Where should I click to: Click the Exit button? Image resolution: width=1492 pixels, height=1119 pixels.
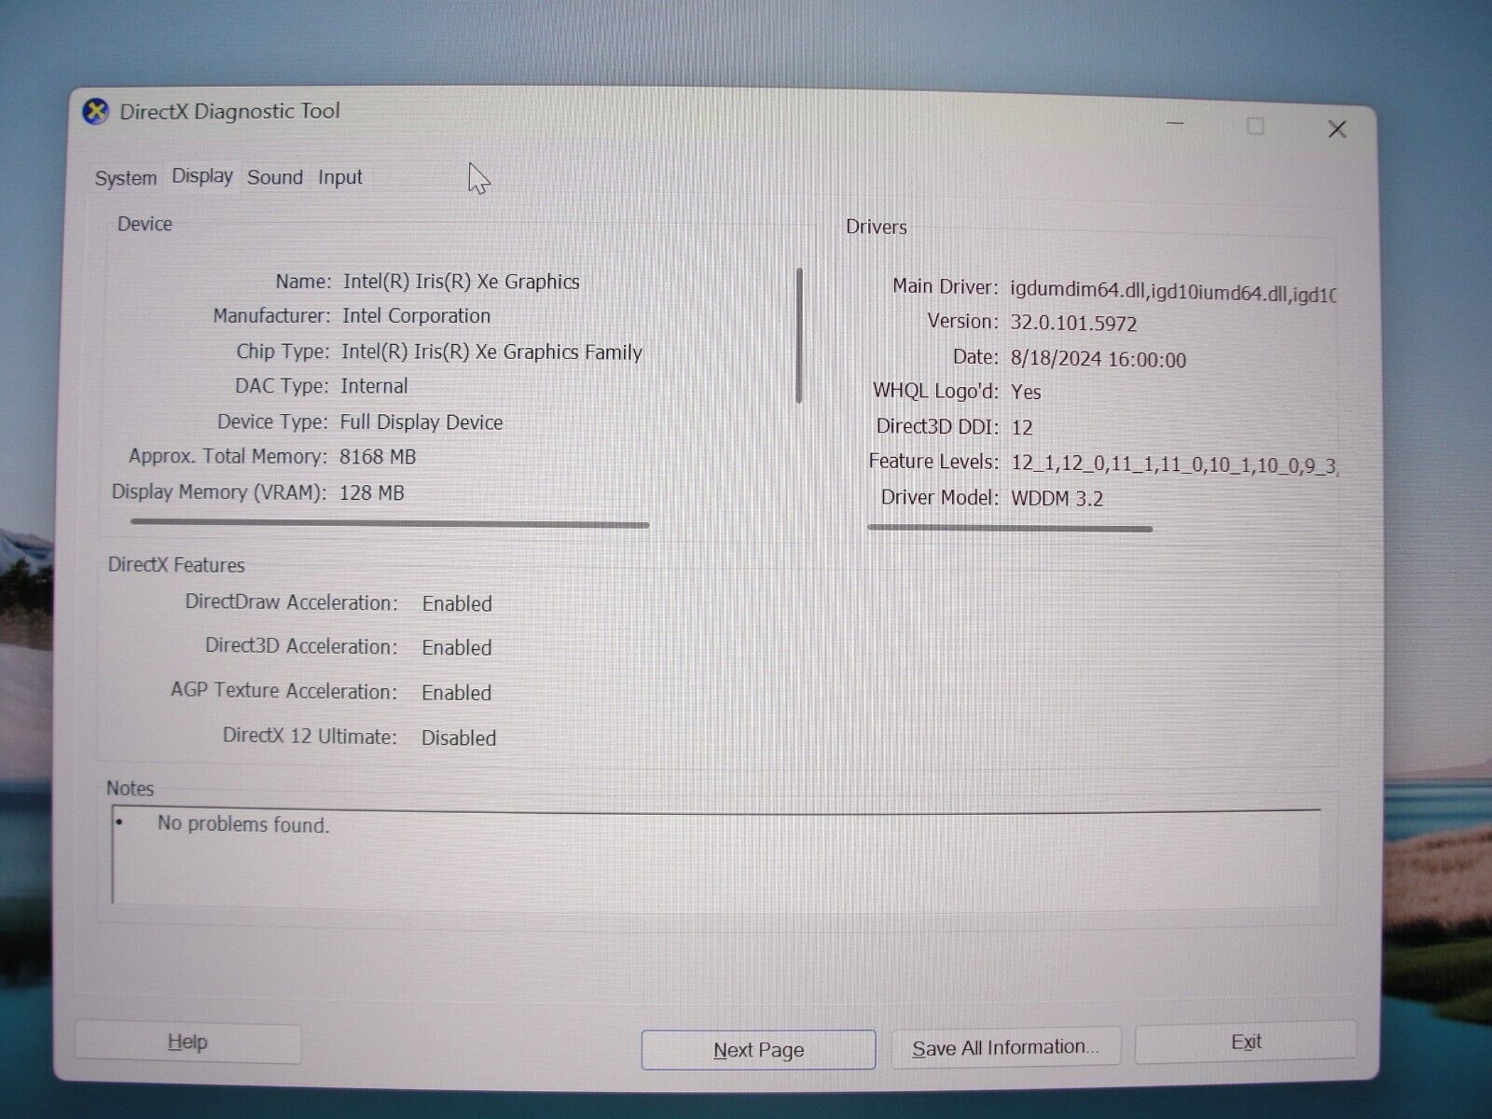(x=1246, y=1043)
